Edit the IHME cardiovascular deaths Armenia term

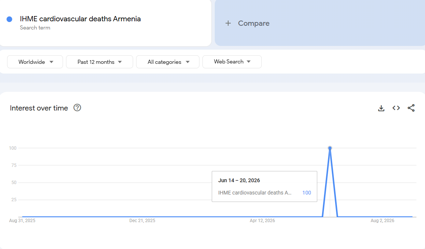[x=80, y=19]
